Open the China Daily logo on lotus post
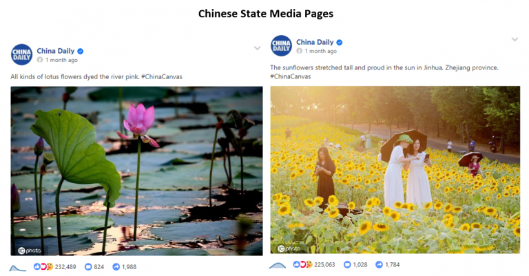Screen dimensions: 529x276 click(21, 54)
